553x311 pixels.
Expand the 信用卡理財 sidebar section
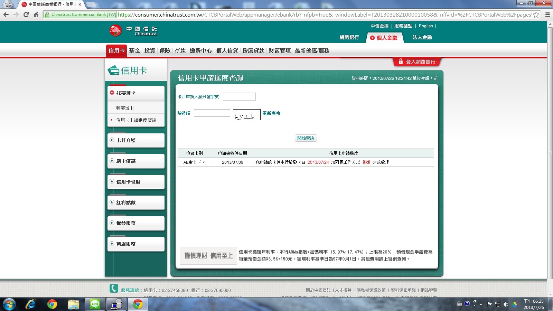(136, 182)
